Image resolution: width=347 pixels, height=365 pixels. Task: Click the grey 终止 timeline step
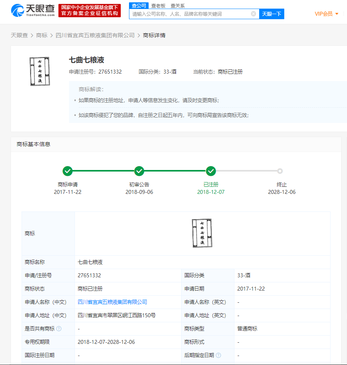[x=280, y=171]
